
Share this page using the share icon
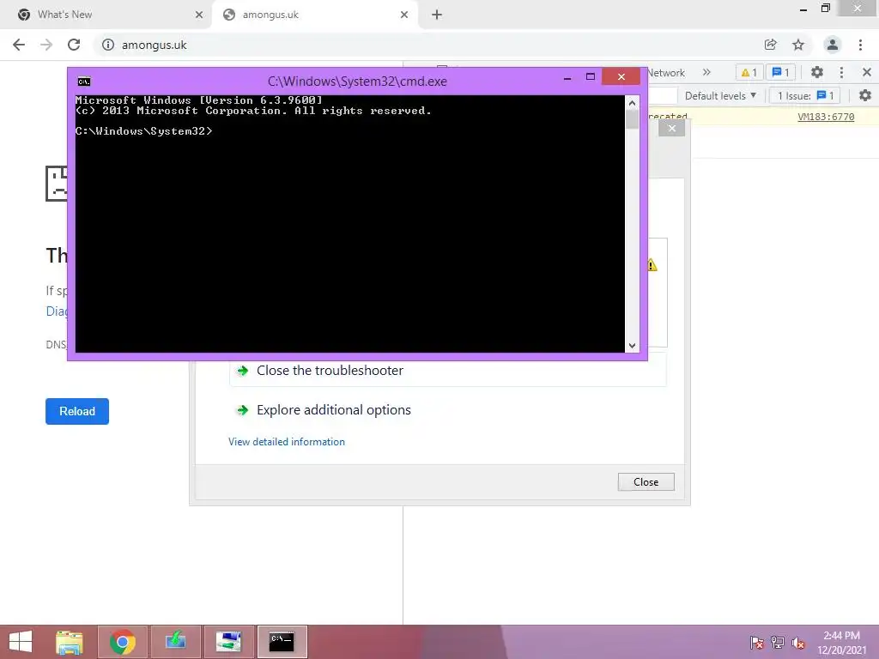[770, 45]
